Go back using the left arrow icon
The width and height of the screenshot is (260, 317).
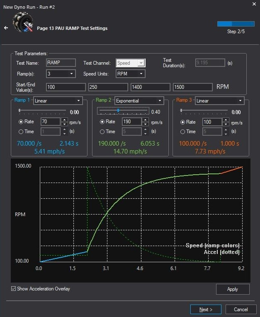6,28
